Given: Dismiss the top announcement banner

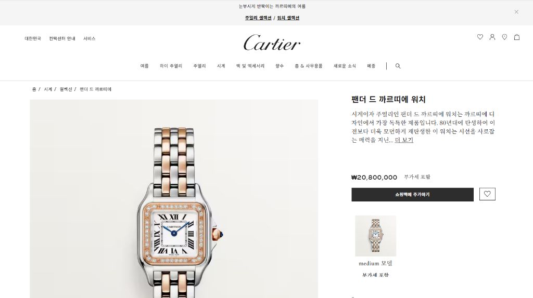Looking at the screenshot, I should pos(516,12).
